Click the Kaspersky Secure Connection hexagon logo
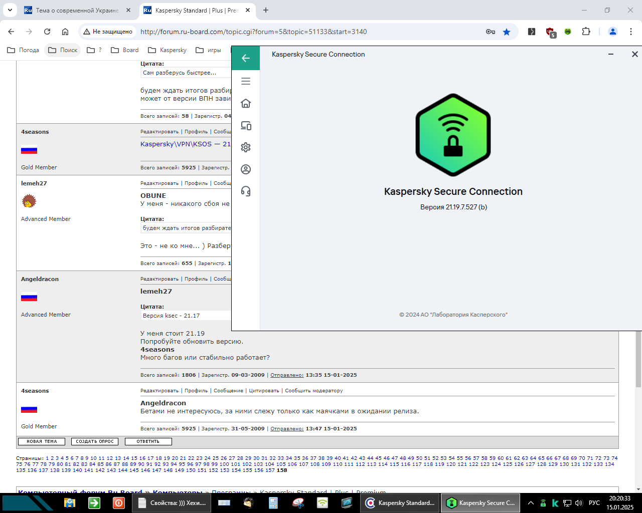The height and width of the screenshot is (513, 642). 453,135
